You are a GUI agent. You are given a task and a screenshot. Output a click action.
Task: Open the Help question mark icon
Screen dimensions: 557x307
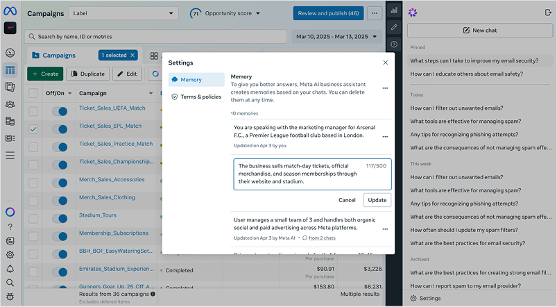[x=10, y=226]
